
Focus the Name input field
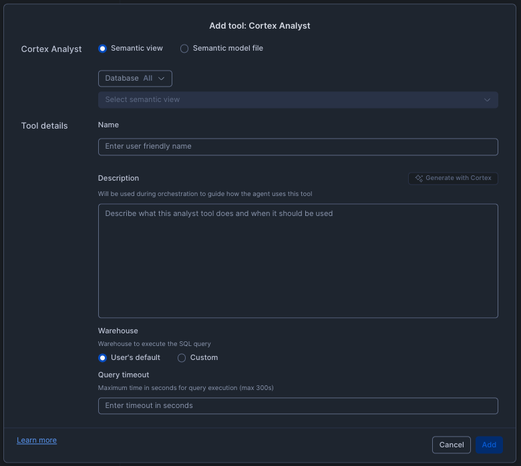(298, 147)
